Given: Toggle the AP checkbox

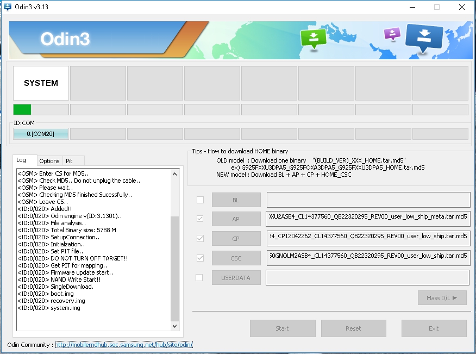Looking at the screenshot, I should click(x=200, y=219).
